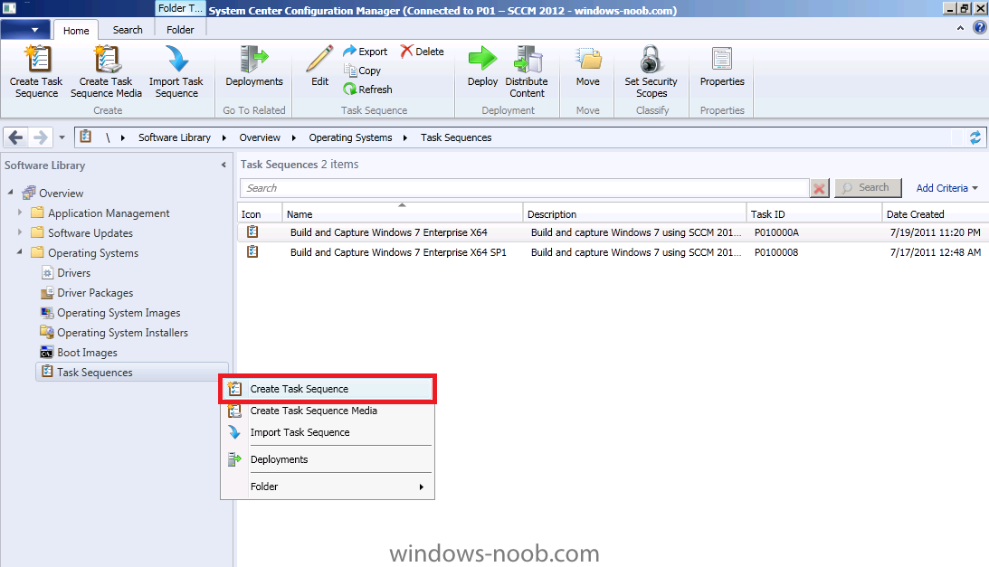Sort by the Task ID column header
The width and height of the screenshot is (989, 567).
click(813, 213)
